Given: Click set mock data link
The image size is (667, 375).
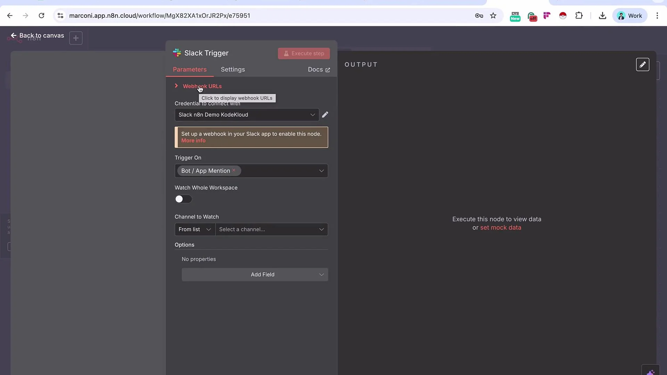Looking at the screenshot, I should point(501,228).
